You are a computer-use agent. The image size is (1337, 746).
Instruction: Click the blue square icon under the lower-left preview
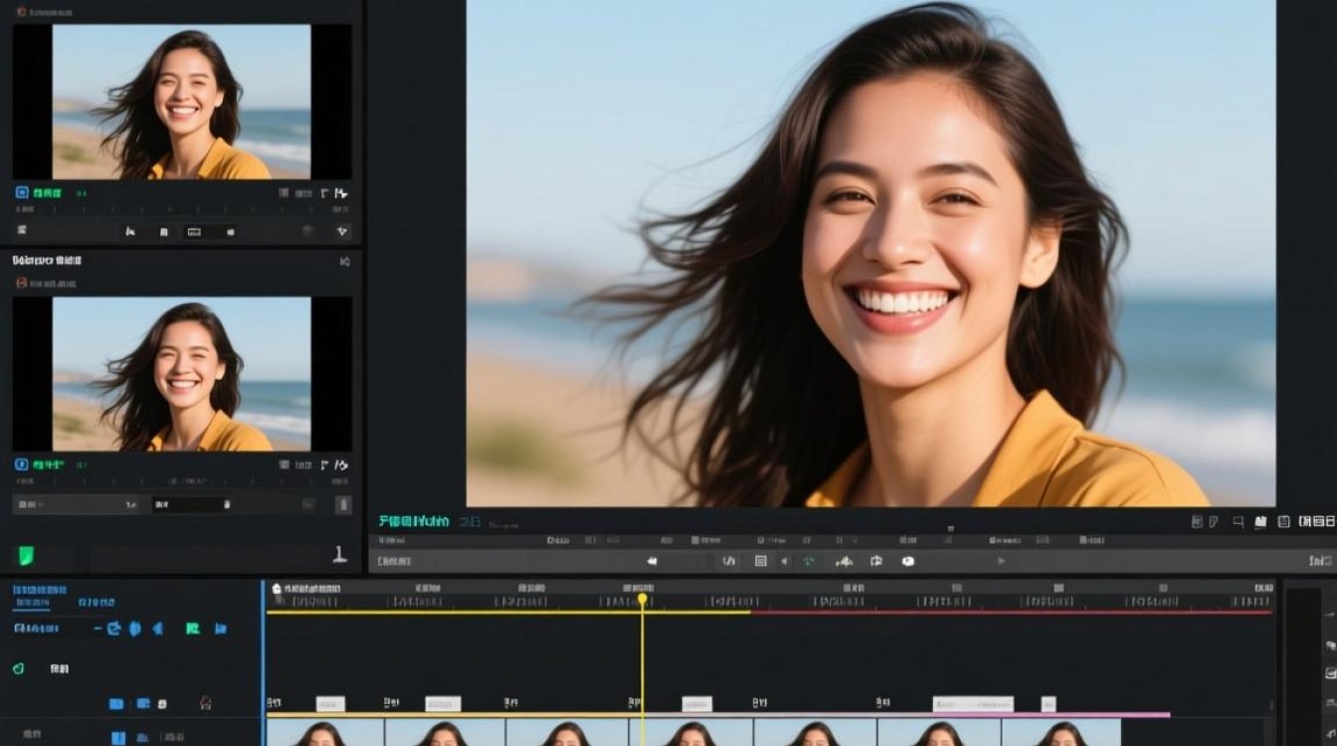click(x=22, y=465)
